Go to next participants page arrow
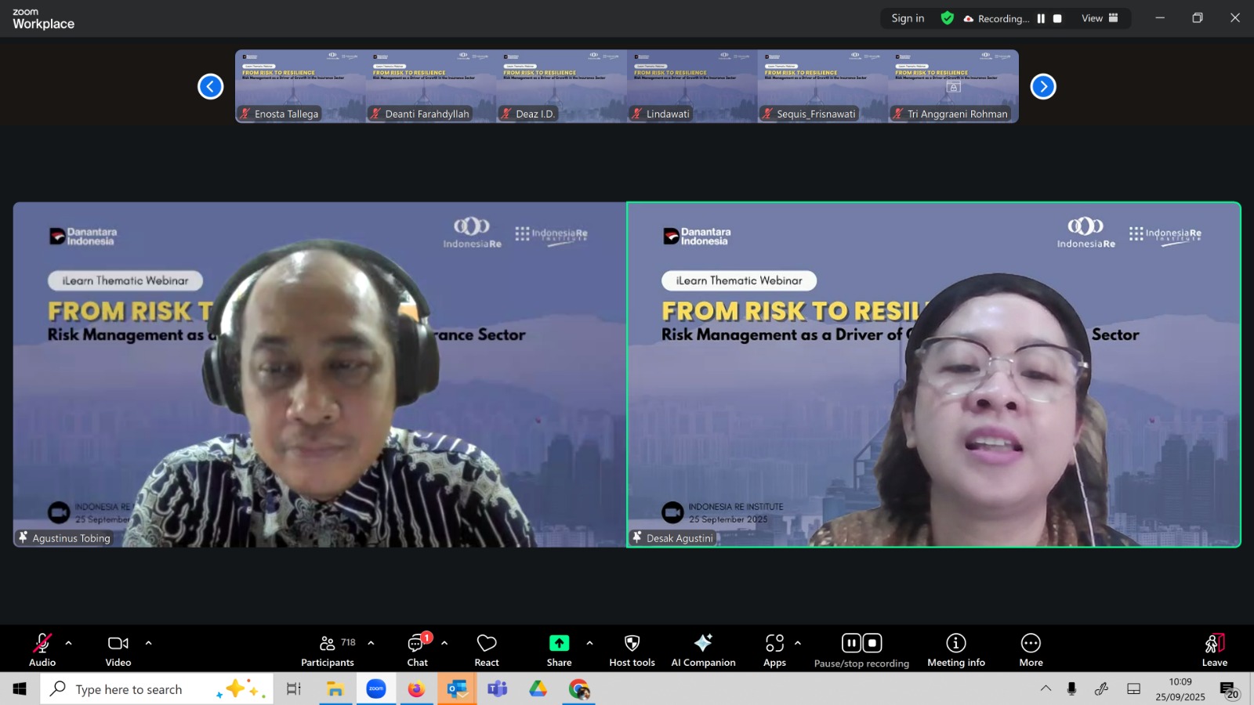Image resolution: width=1254 pixels, height=705 pixels. click(x=1042, y=86)
